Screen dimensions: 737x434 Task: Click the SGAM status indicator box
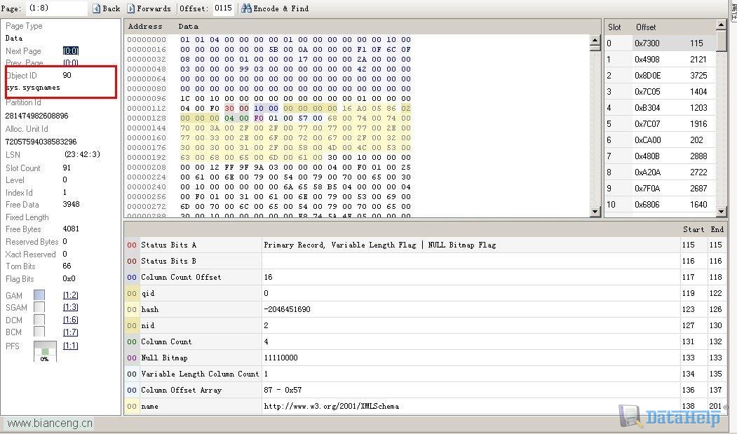coord(39,307)
